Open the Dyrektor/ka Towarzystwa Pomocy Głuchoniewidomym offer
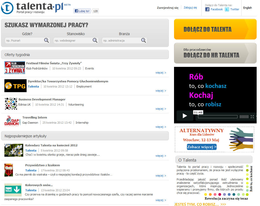This screenshot has width=260, height=206. tap(68, 81)
